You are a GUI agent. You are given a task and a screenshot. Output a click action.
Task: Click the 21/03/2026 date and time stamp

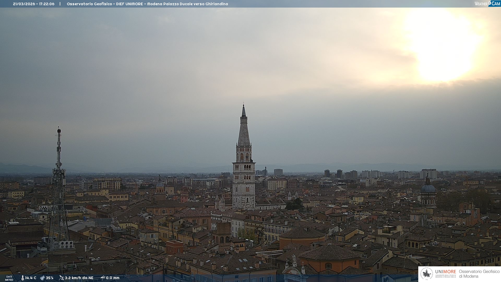34,4
